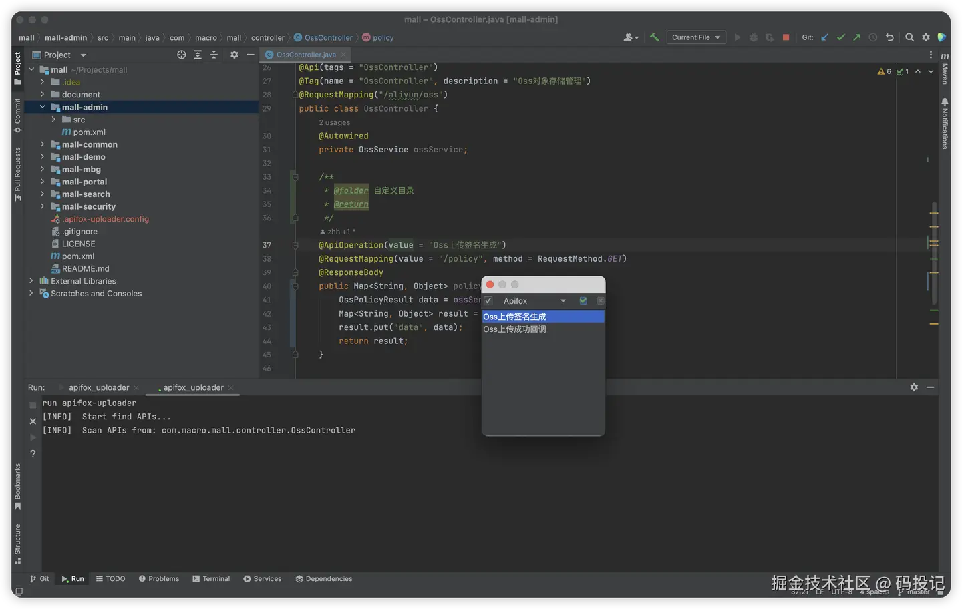Click Rollback undo arrow in toolbar
962x609 pixels.
[x=889, y=37]
